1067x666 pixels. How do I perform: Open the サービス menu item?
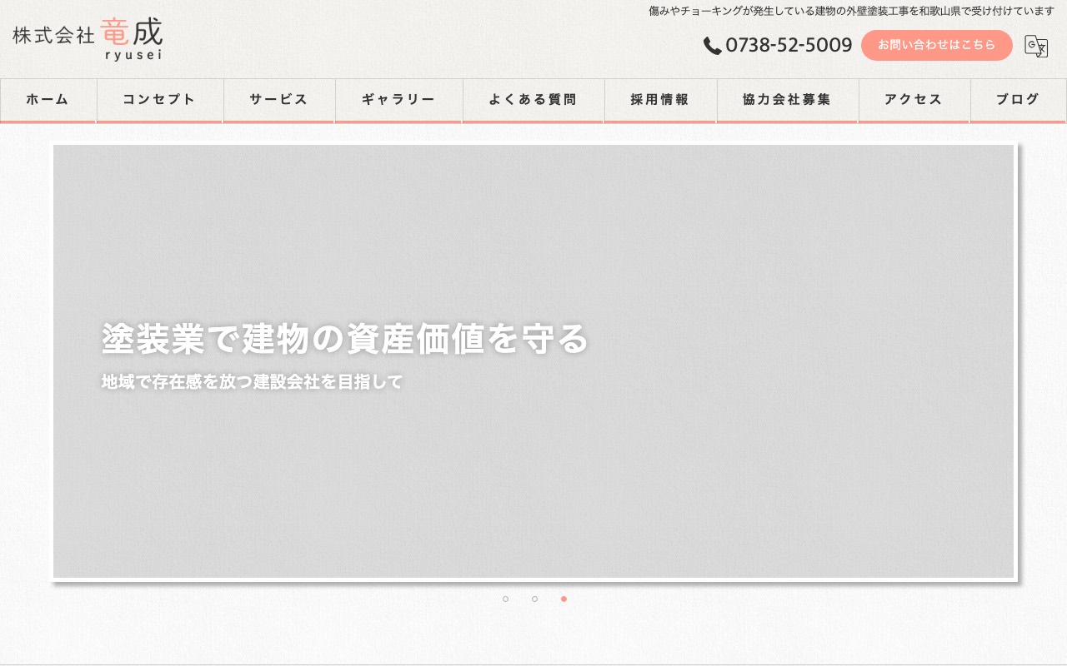[279, 100]
